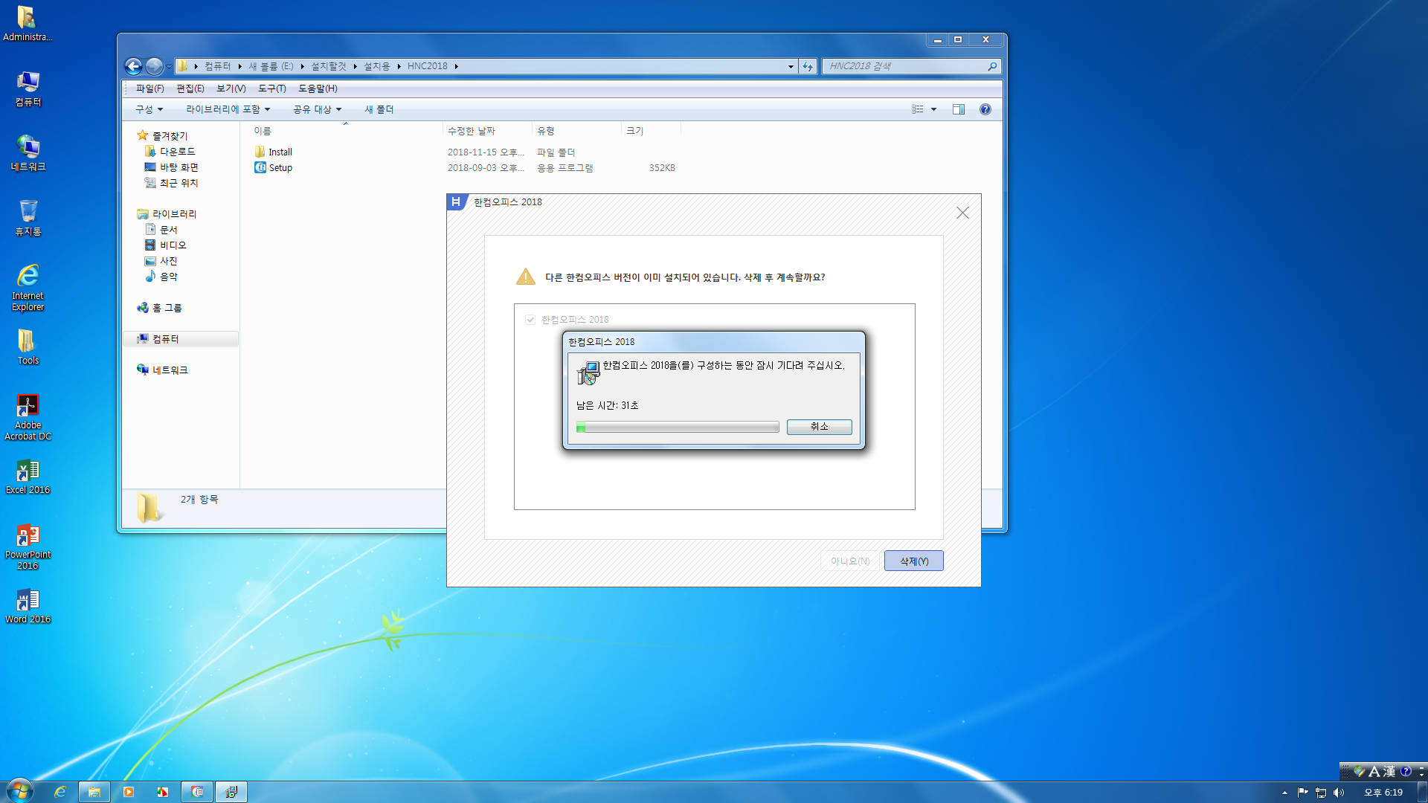Go back in the Explorer window

pyautogui.click(x=133, y=66)
